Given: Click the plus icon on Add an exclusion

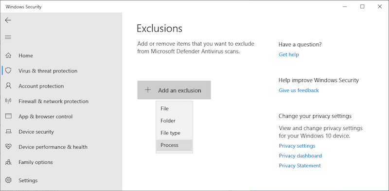Looking at the screenshot, I should pos(148,90).
